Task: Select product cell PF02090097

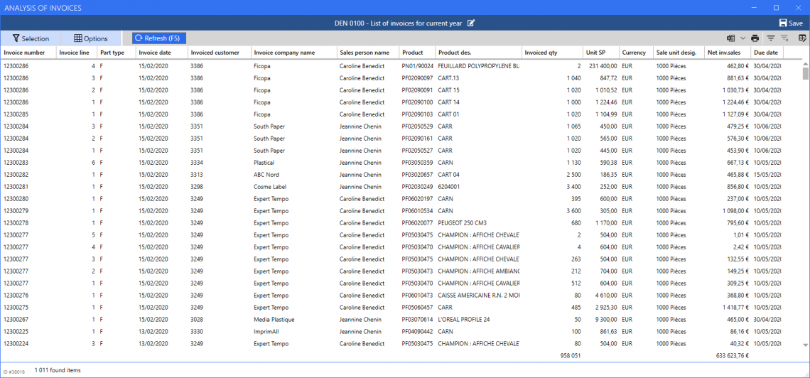Action: tap(417, 78)
